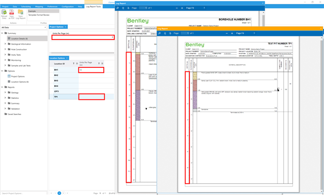
Task: Click Units Per Page cell for TP1
Action: pyautogui.click(x=92, y=97)
